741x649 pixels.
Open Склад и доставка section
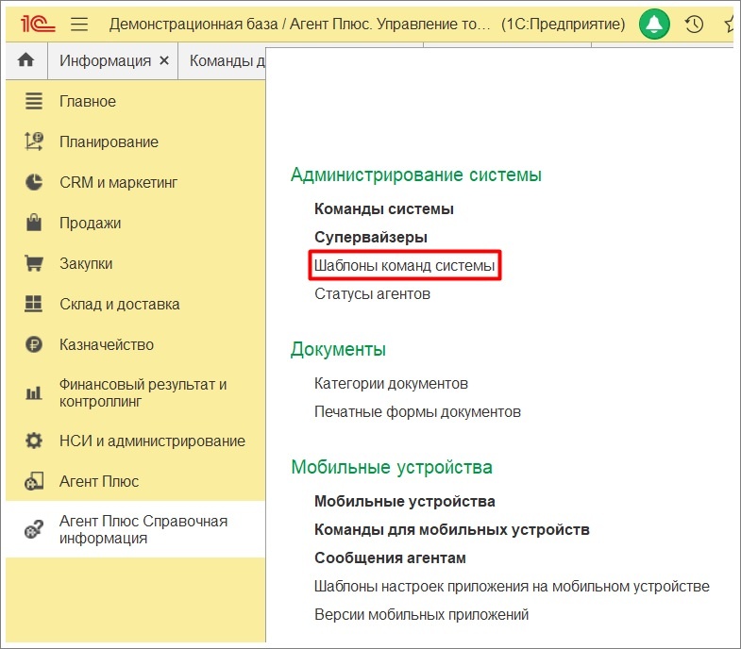[135, 304]
